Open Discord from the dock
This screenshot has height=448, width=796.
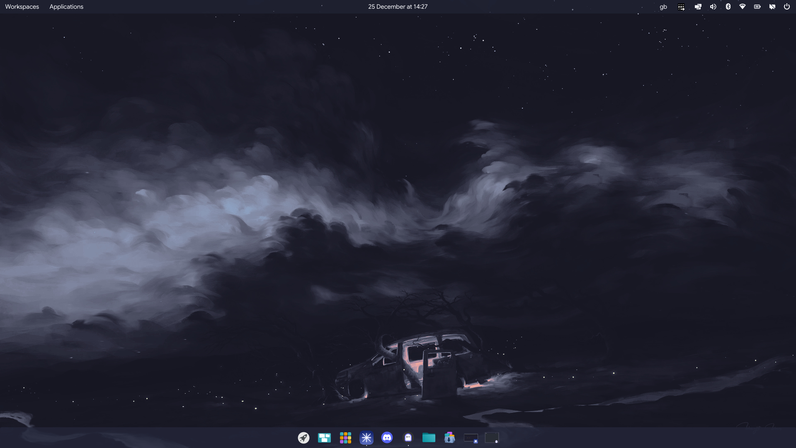[x=387, y=438]
